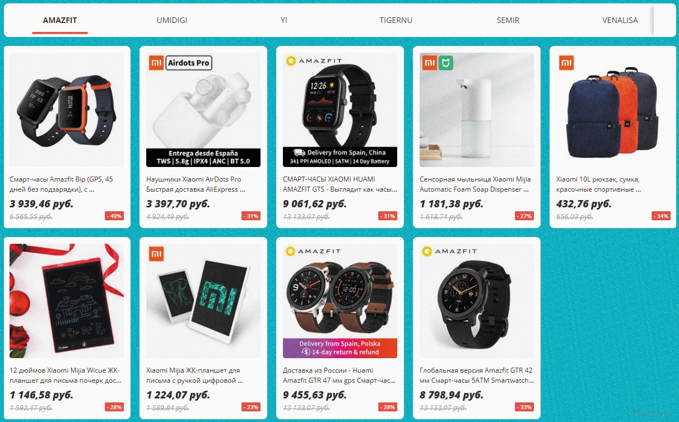
Task: Open the Xiaomi AirDots Pro headphones title link
Action: tap(196, 184)
